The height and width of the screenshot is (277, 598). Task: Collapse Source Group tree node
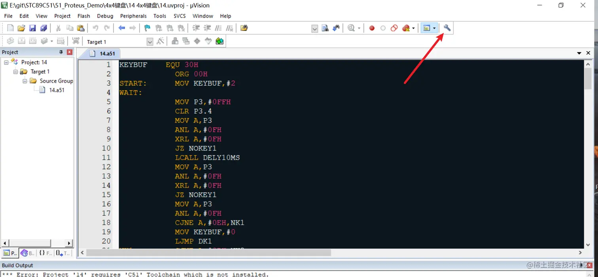[25, 81]
